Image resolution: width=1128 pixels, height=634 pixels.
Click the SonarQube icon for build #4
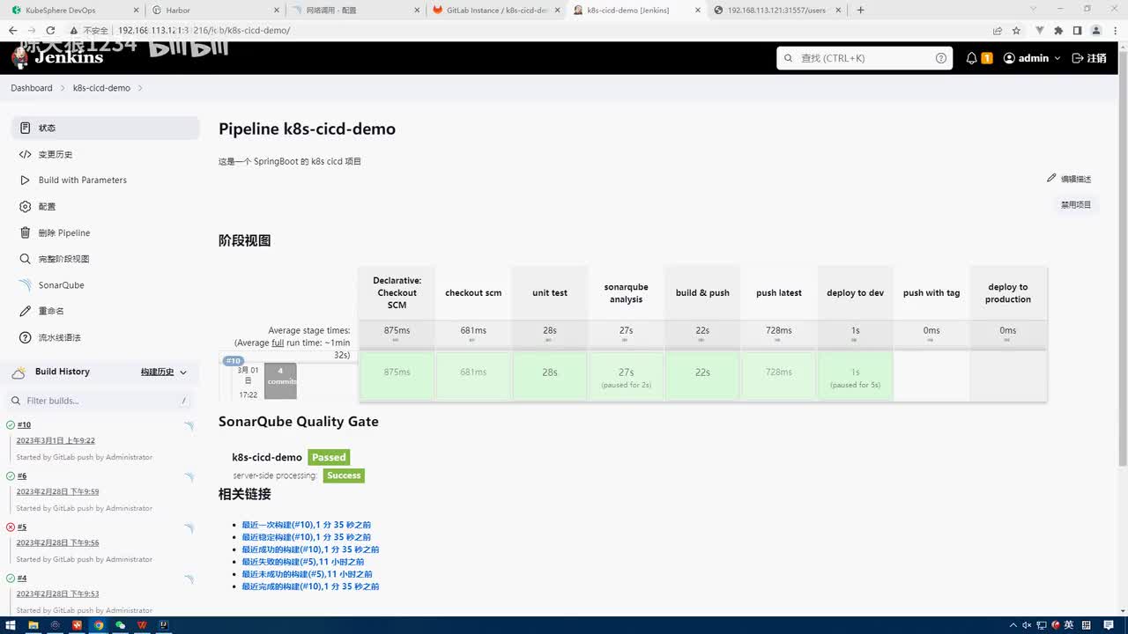pos(189,579)
